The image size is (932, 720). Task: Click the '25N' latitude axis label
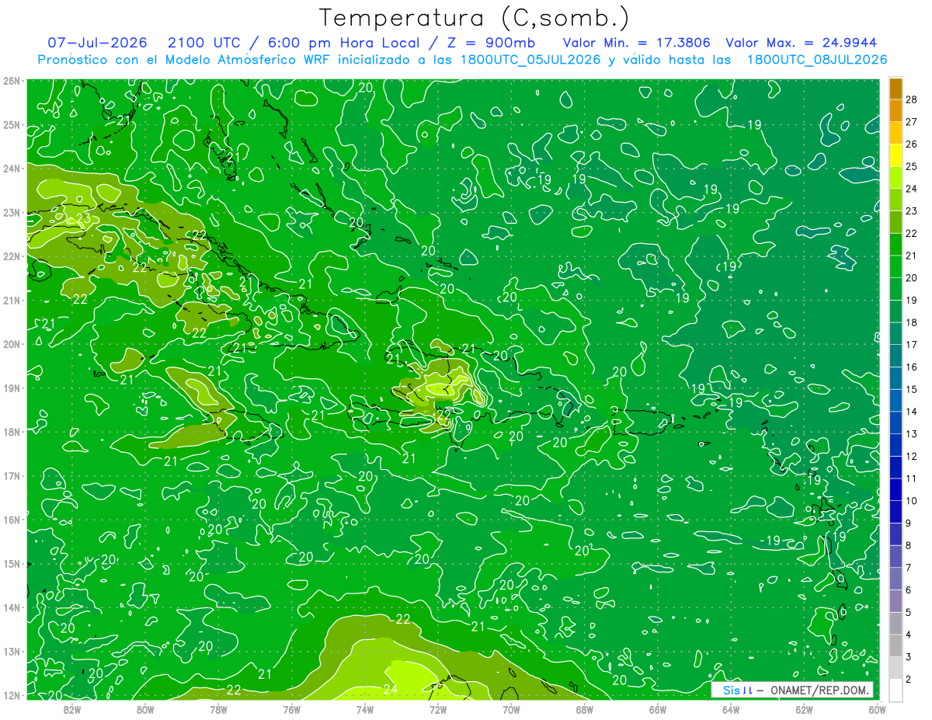(11, 124)
